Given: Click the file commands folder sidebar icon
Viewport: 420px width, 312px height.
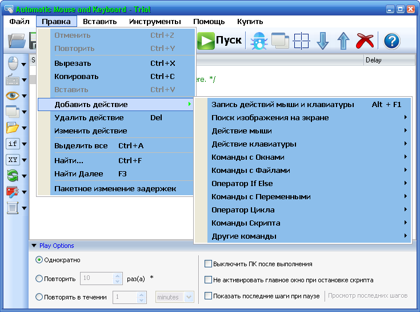Looking at the screenshot, I should click(x=13, y=128).
